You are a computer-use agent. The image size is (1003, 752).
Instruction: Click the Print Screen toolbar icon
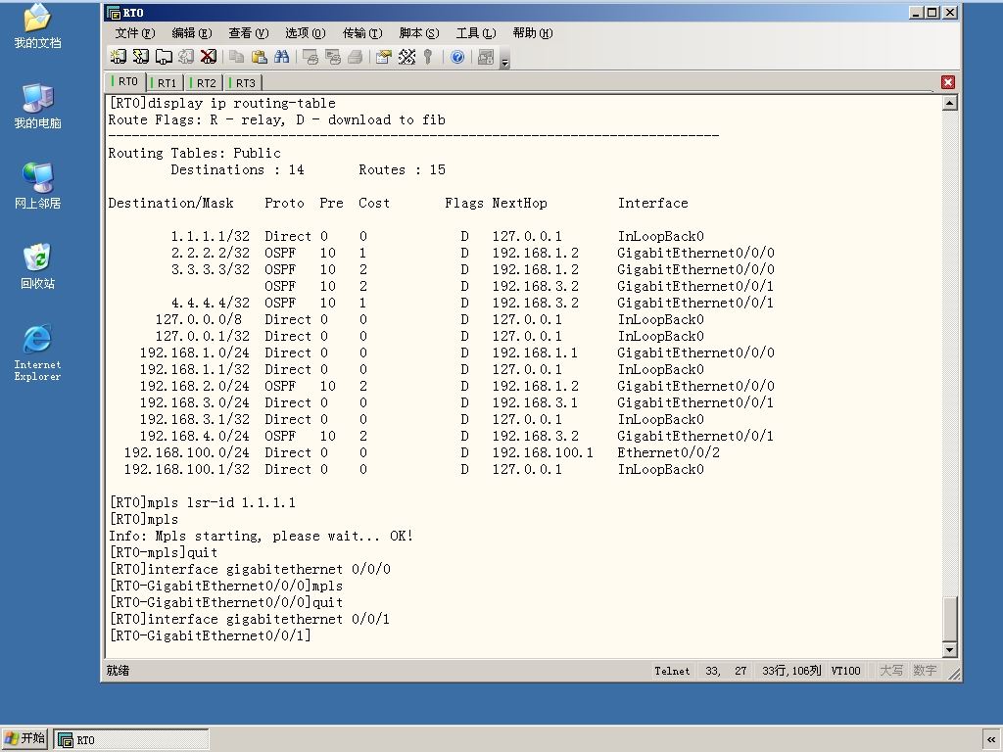[310, 57]
